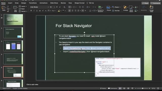Go to the Slide Show tab
This screenshot has width=162, height=91.
tap(54, 3)
